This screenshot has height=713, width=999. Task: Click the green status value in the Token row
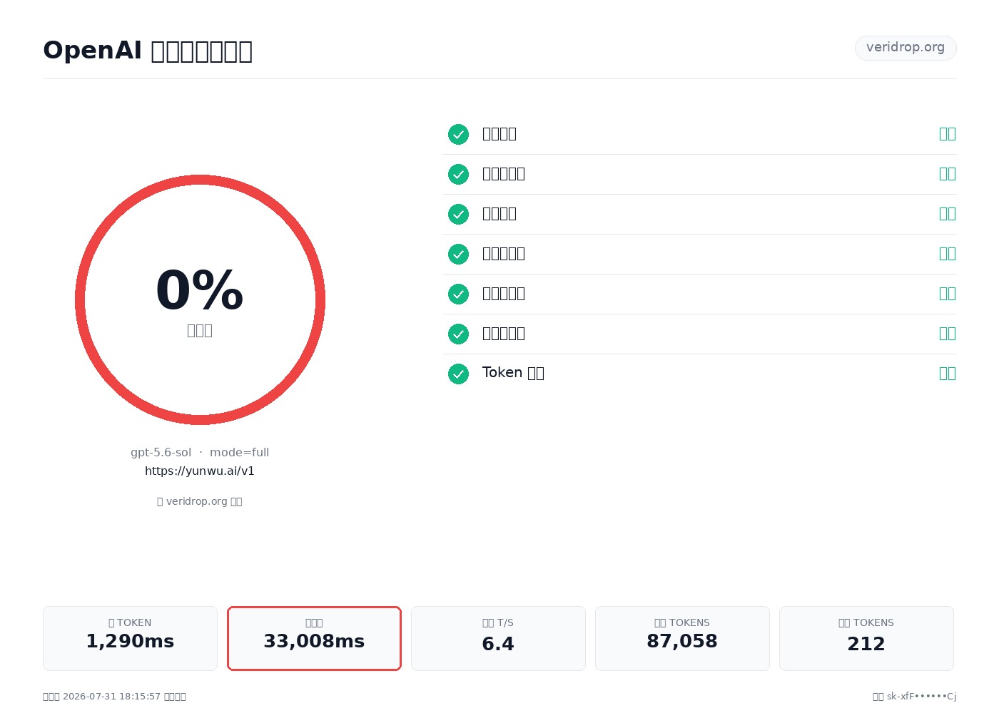(x=948, y=373)
